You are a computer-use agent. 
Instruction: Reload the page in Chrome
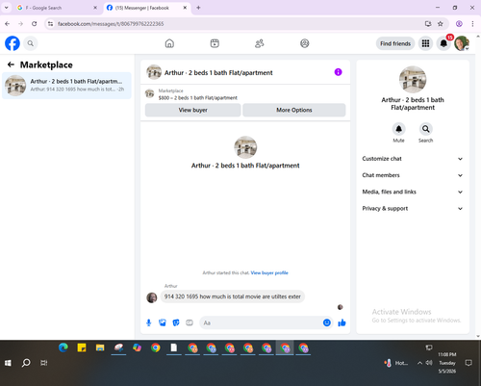[35, 24]
